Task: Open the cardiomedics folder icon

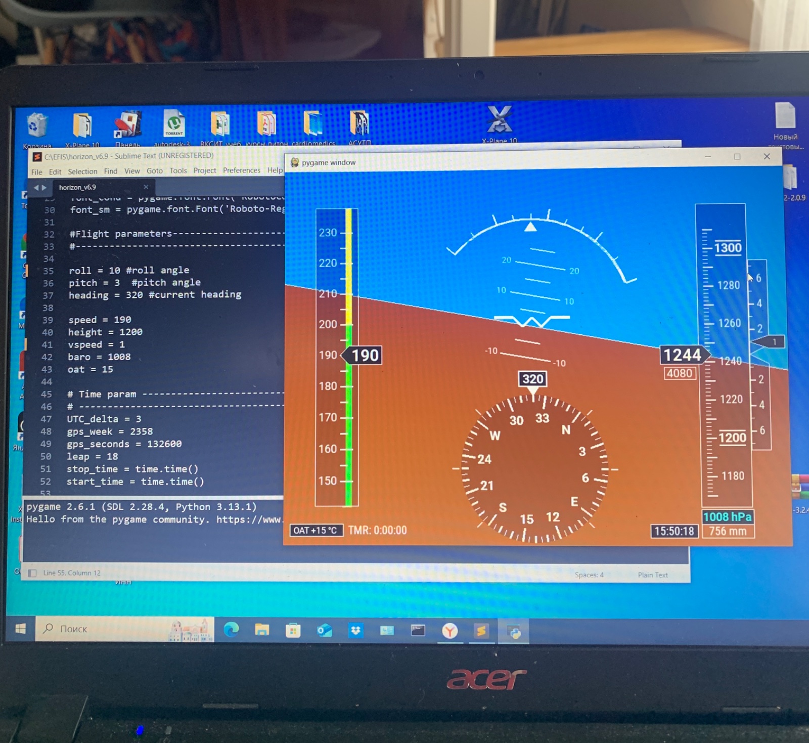Action: pos(313,124)
